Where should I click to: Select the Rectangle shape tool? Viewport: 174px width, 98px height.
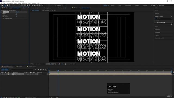[25, 5]
